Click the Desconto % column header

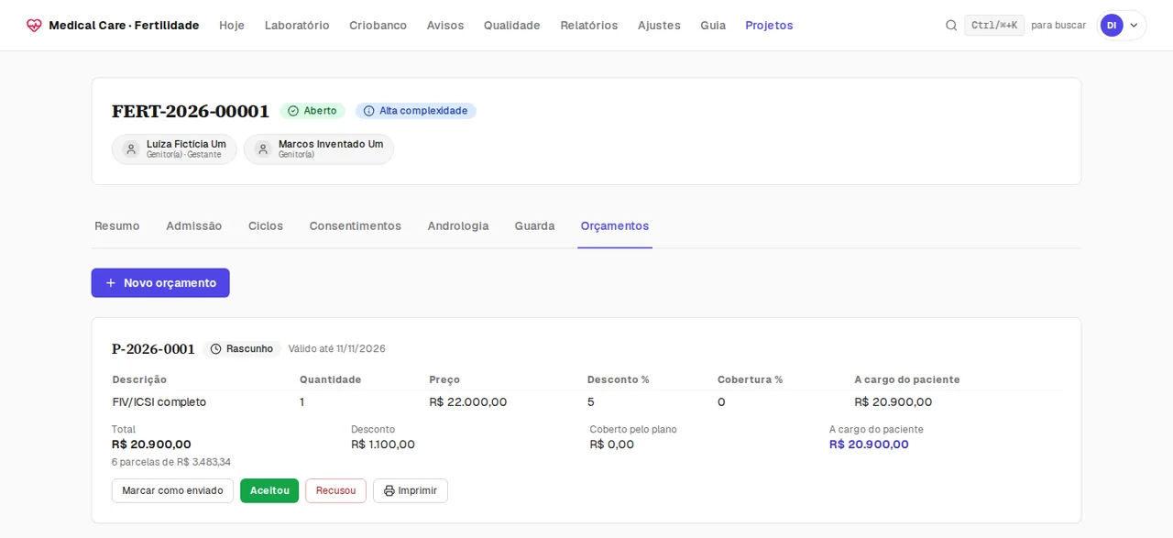[x=619, y=379]
